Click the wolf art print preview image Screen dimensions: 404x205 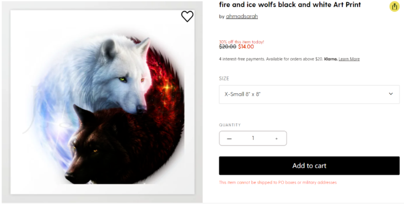pos(103,102)
